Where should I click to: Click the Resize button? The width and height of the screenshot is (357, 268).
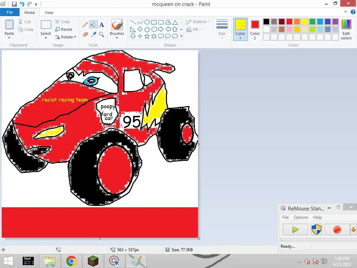pyautogui.click(x=64, y=29)
